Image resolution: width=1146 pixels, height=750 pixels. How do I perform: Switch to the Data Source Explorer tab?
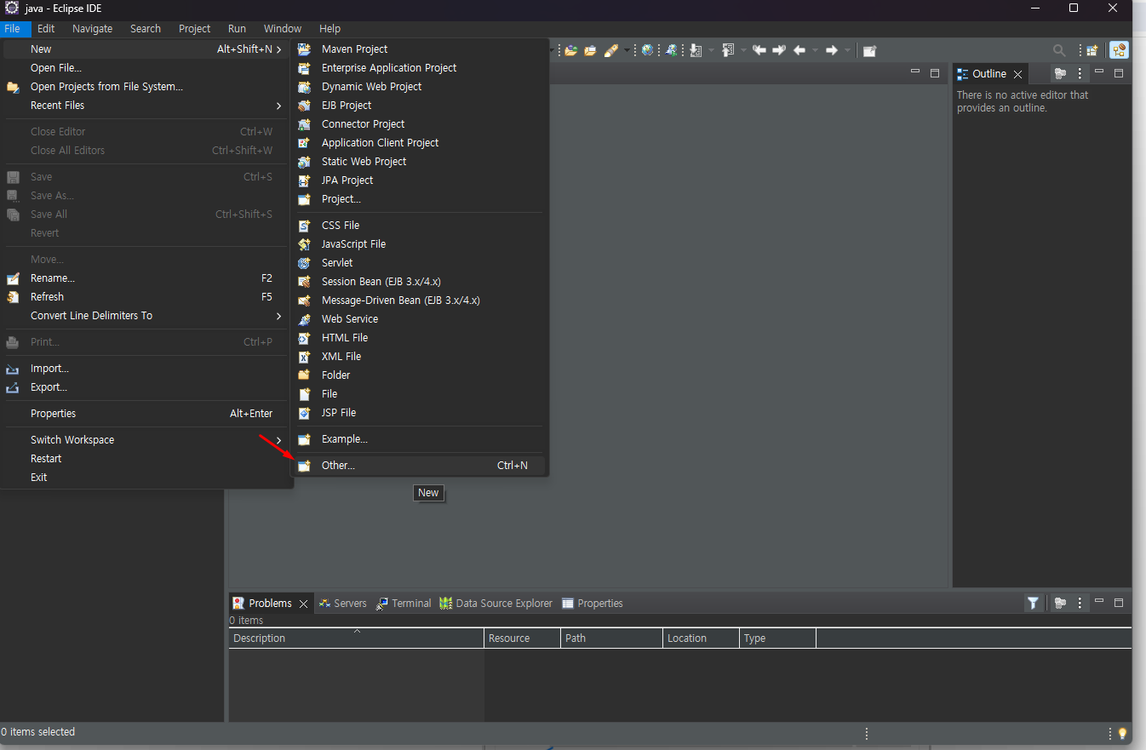[496, 604]
